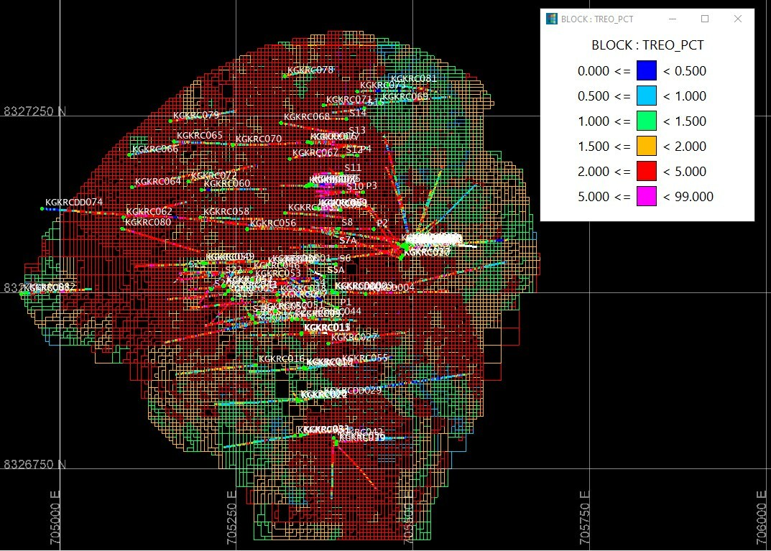The width and height of the screenshot is (771, 551).
Task: Click the 8327250 N northing grid label
Action: 34,112
